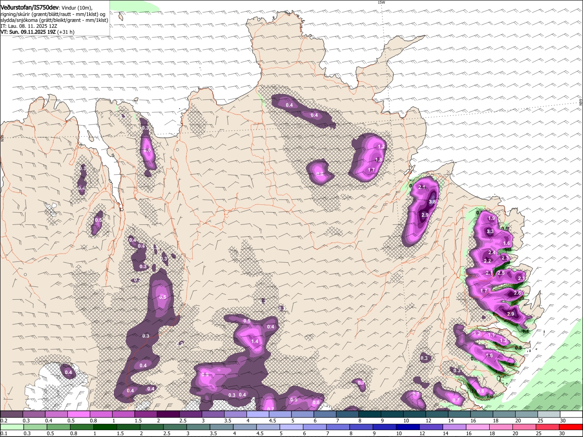Click the 15W longitude label

(381, 3)
